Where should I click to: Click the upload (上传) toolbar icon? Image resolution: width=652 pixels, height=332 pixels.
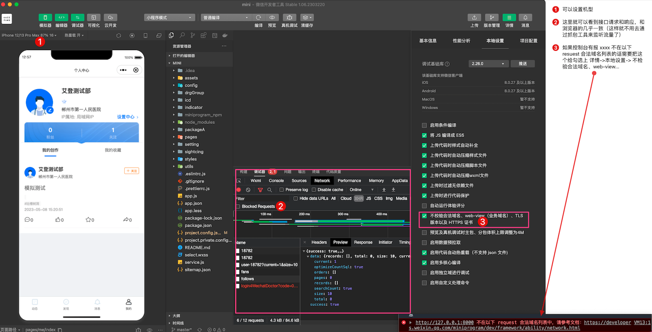(474, 18)
